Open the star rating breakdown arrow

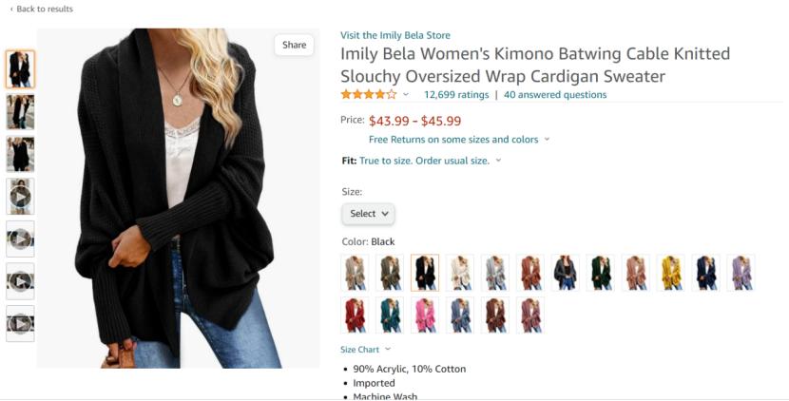pos(406,95)
